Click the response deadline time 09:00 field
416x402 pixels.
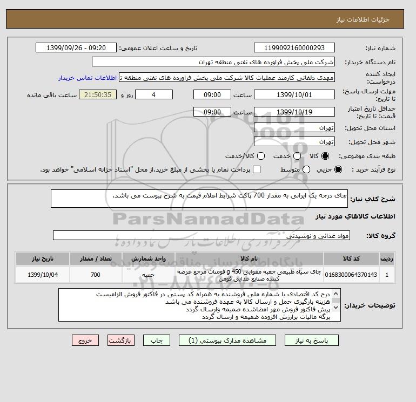(x=212, y=94)
